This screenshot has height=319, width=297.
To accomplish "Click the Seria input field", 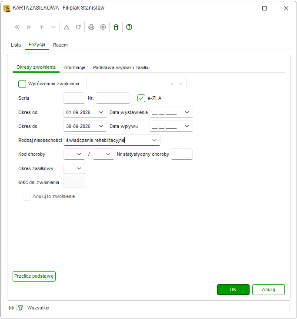I will click(74, 98).
